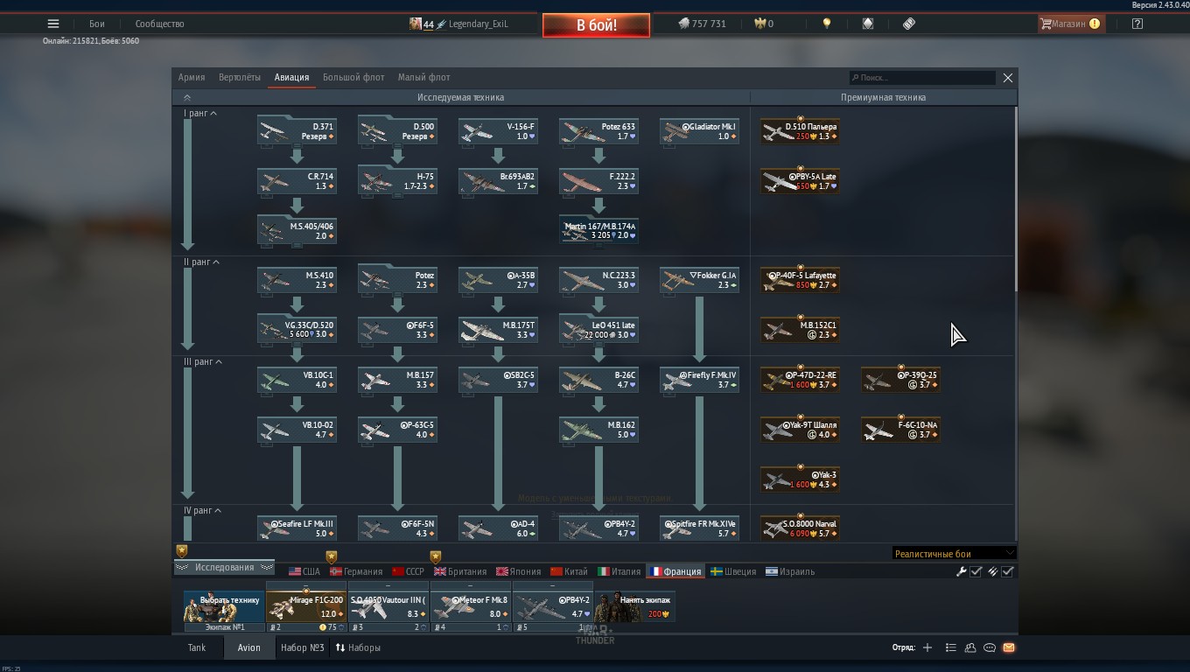Select the D.371 reserve aircraft

(x=297, y=131)
